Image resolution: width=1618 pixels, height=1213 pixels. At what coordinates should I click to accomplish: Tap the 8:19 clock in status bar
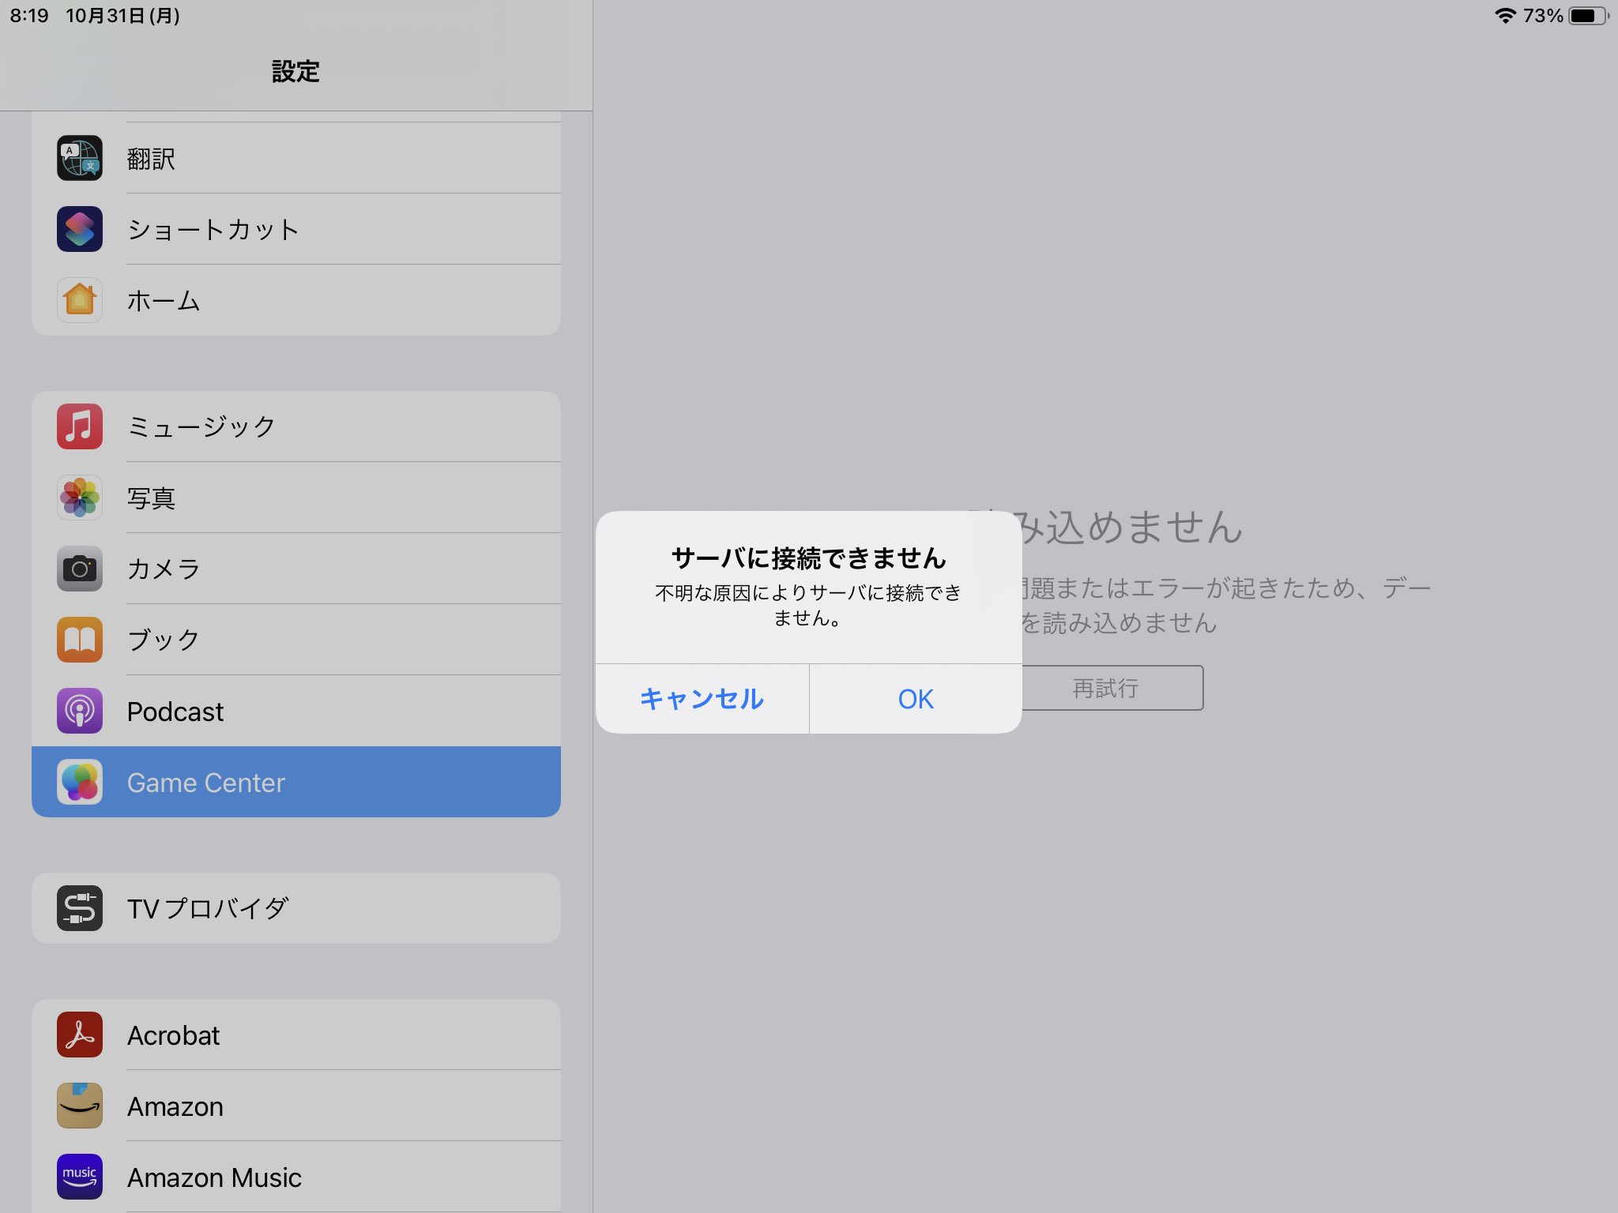pos(29,16)
